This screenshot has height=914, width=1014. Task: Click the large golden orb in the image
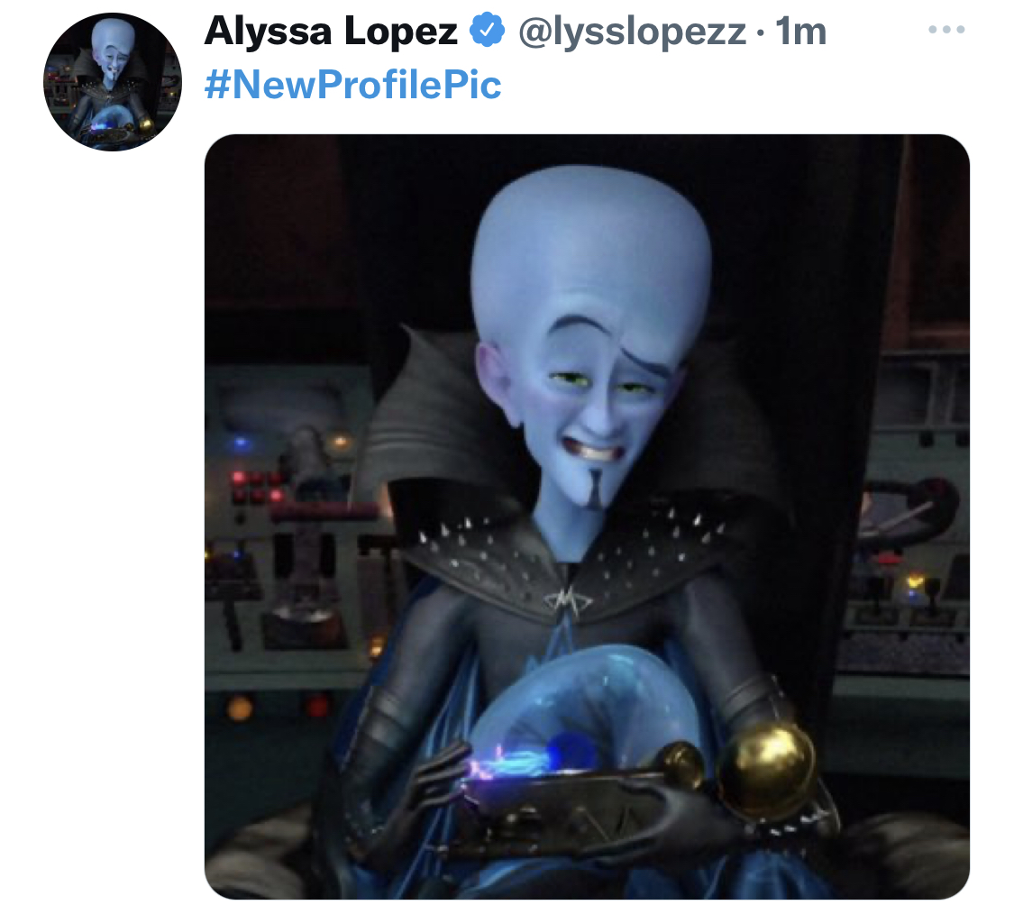(x=765, y=771)
